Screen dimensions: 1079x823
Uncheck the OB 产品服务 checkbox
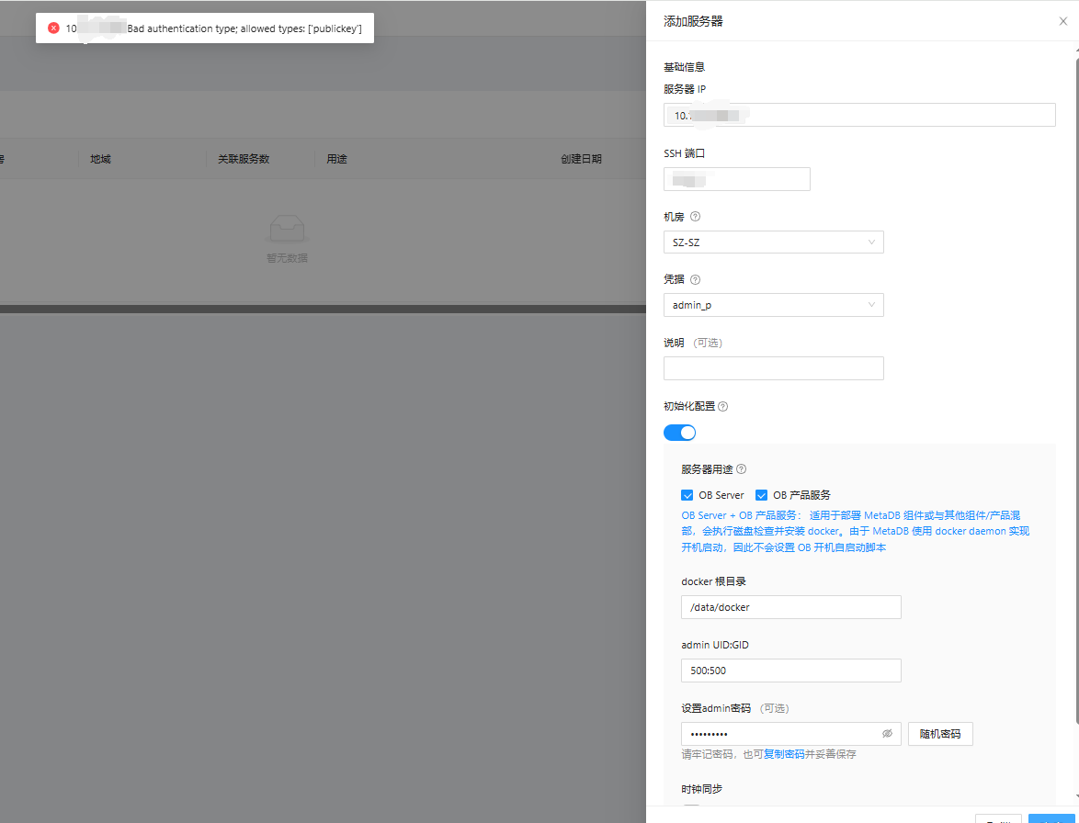[x=761, y=495]
